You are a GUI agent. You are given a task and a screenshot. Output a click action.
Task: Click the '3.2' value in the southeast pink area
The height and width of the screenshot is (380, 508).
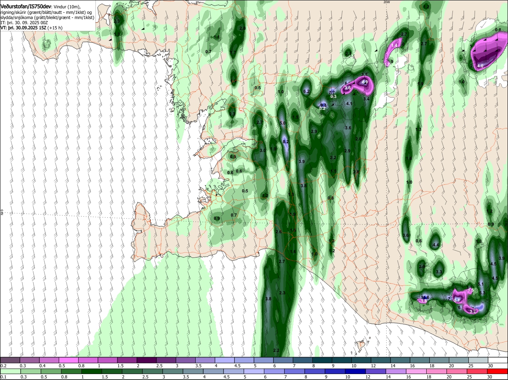(x=473, y=312)
